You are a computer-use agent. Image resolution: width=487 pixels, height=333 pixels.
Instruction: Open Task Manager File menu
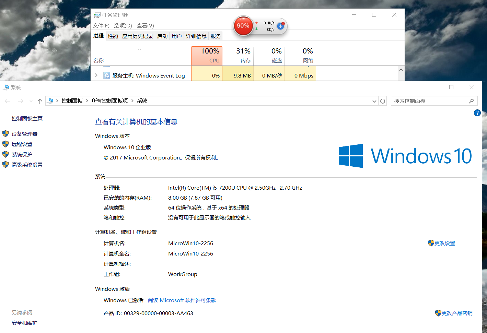[101, 26]
